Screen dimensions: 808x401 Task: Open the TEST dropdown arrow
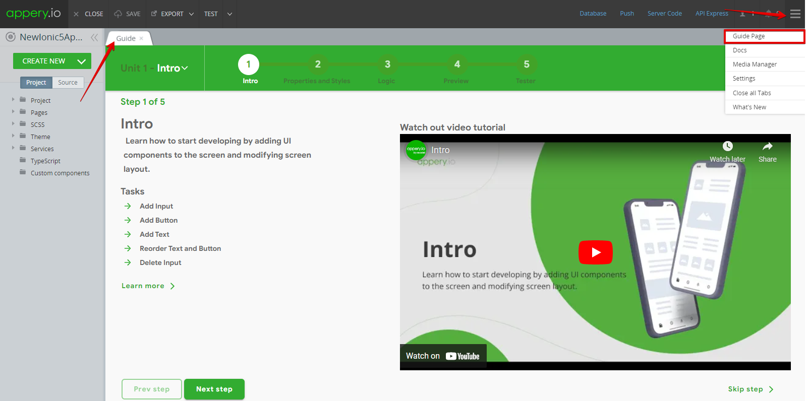pos(229,14)
